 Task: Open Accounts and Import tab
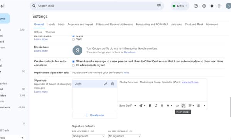[80, 25]
